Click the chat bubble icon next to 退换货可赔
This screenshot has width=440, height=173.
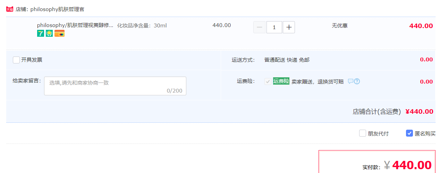click(350, 81)
